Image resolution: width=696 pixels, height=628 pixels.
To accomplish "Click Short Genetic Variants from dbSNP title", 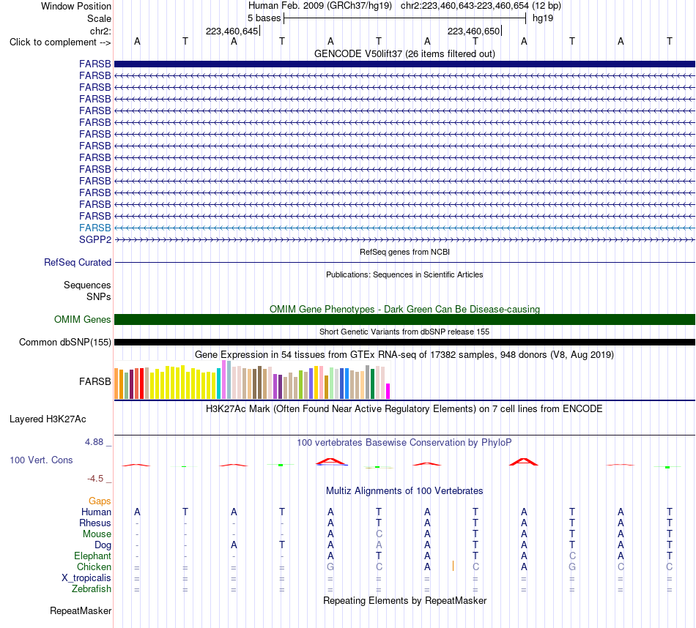I will (x=404, y=332).
